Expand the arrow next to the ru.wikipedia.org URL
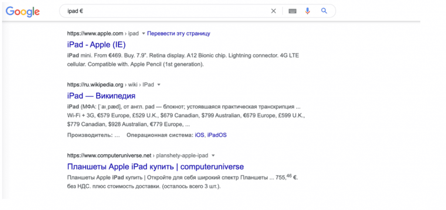Screen dimensions: 446x210 pos(159,85)
